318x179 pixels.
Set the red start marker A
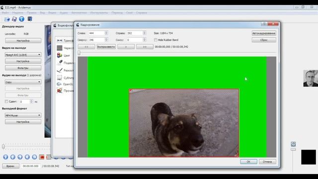pos(42,157)
